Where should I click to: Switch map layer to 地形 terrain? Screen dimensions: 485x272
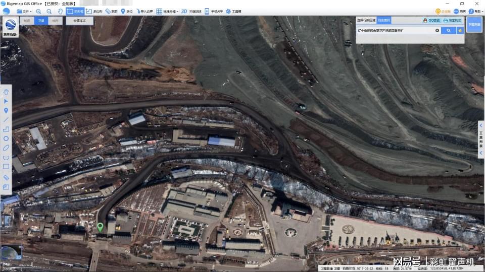(56, 21)
